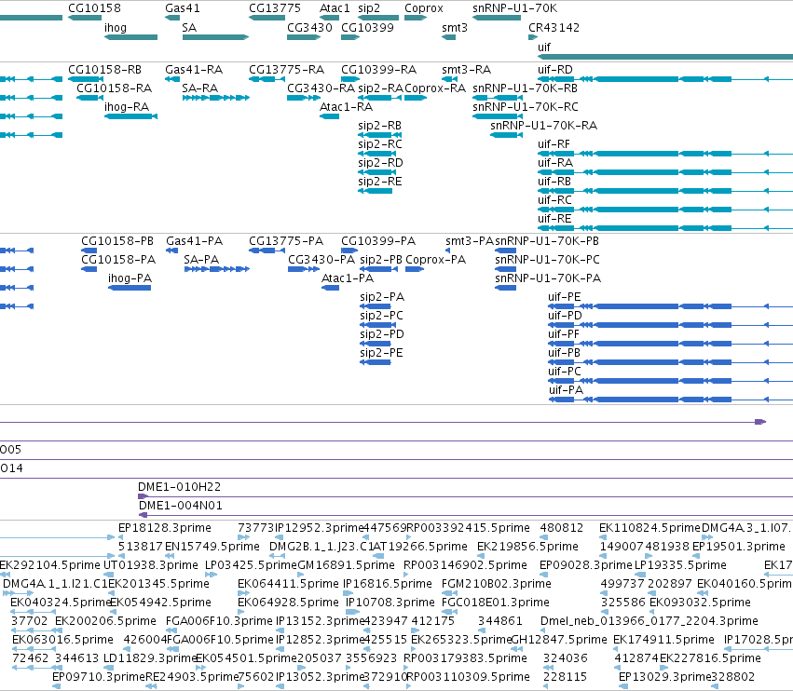The image size is (793, 691).
Task: Select protein Atac1-PA
Action: point(330,288)
